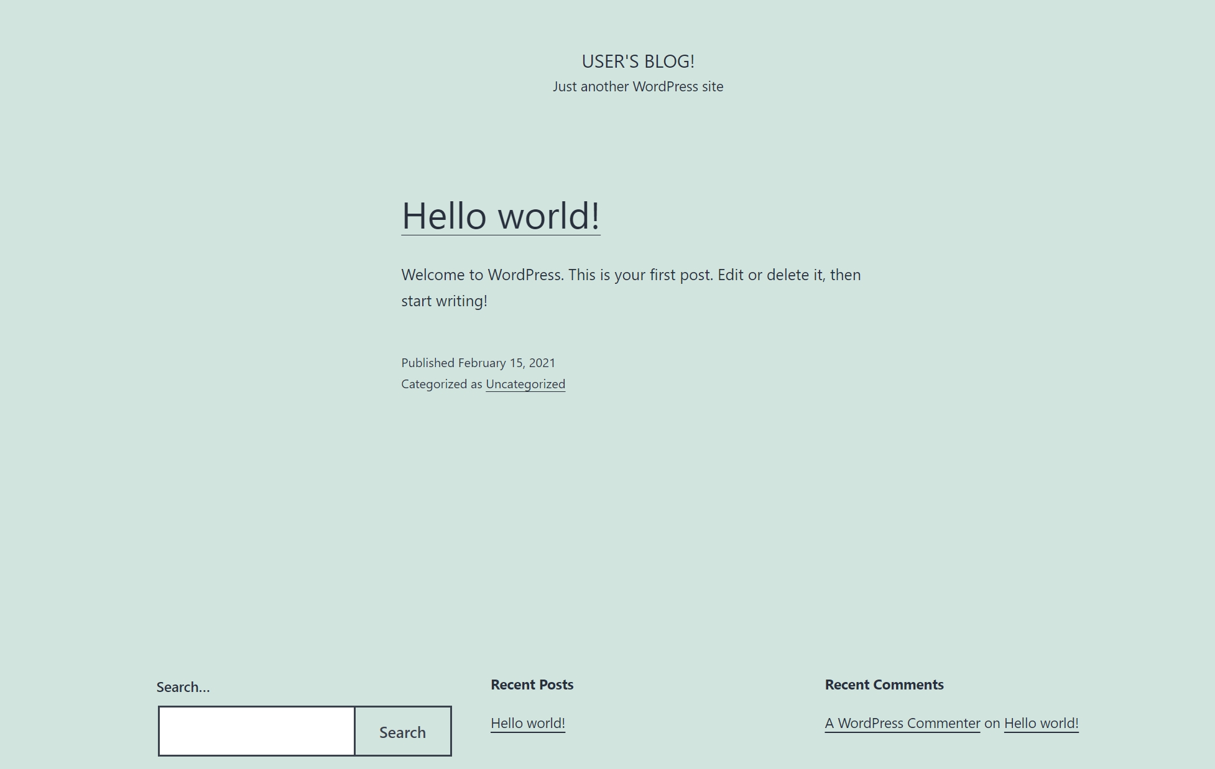Screen dimensions: 1215x769
Task: Open the Uncategorized category link
Action: pyautogui.click(x=525, y=384)
